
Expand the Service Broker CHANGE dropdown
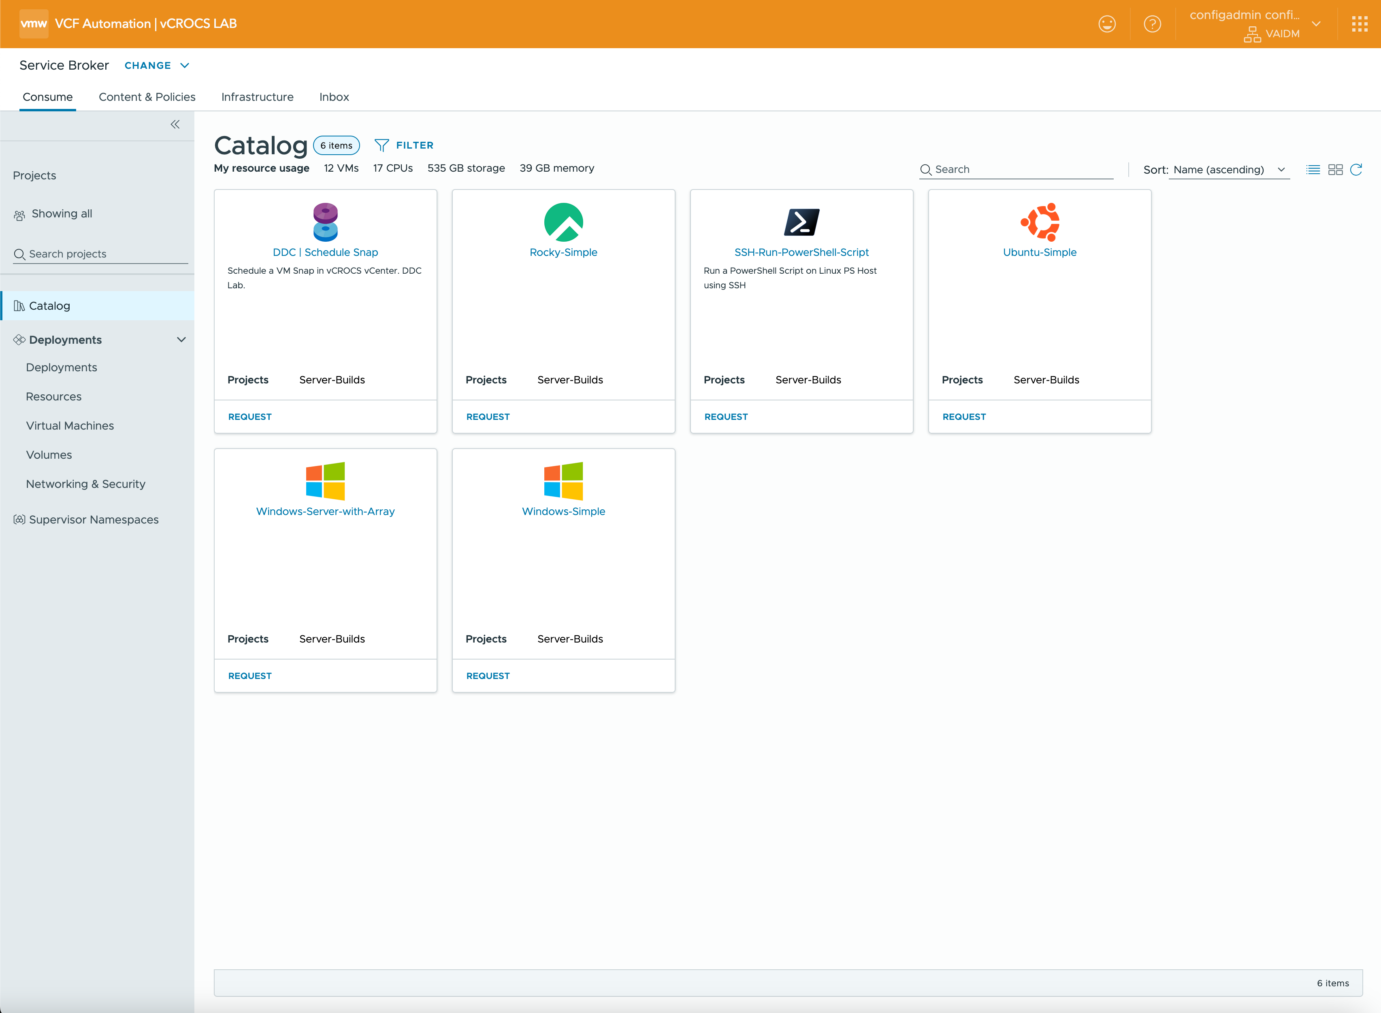point(156,66)
